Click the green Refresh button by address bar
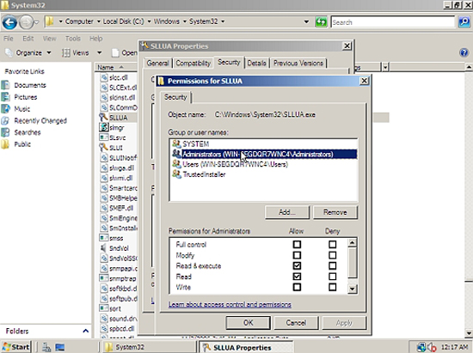Viewport: 473px width, 353px height. pyautogui.click(x=321, y=22)
